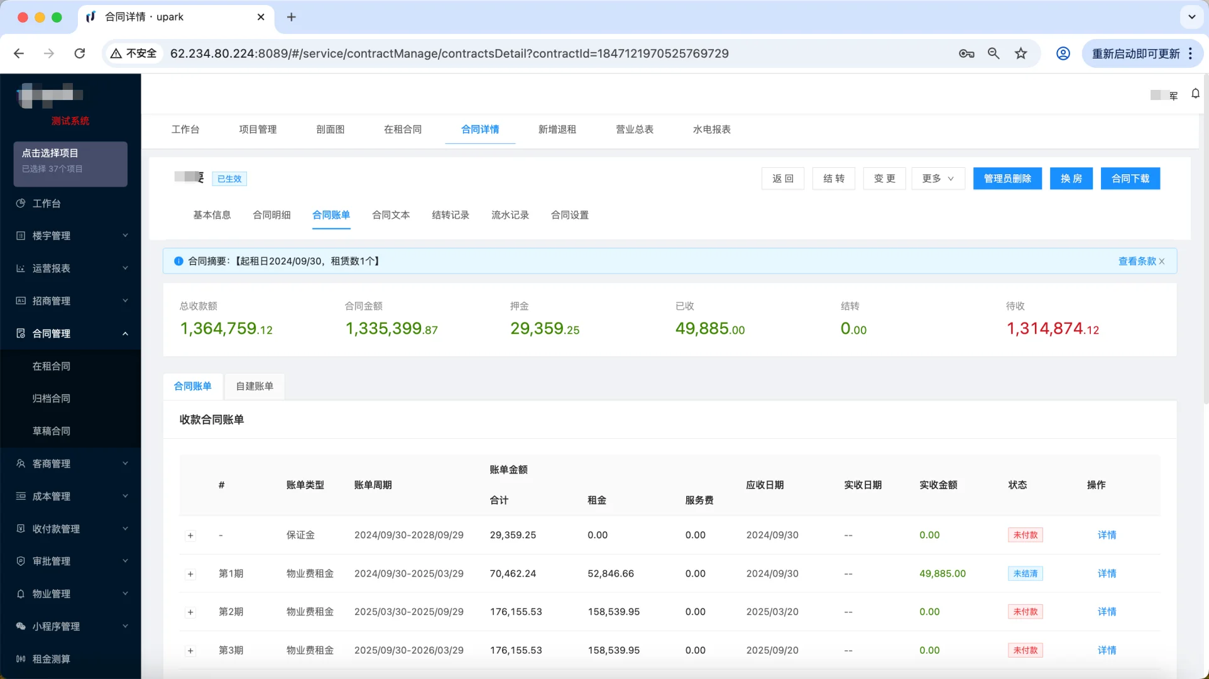Image resolution: width=1209 pixels, height=679 pixels.
Task: Open 详情 link on 第2期 row
Action: pos(1107,611)
